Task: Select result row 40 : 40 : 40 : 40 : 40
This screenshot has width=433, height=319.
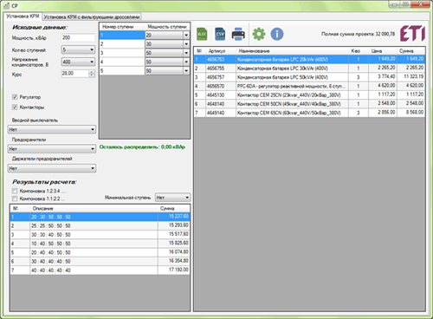Action: (100, 270)
